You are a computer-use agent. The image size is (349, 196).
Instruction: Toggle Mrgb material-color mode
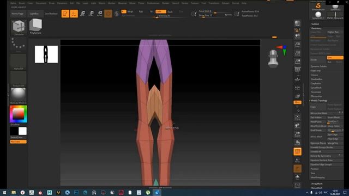(x=130, y=11)
